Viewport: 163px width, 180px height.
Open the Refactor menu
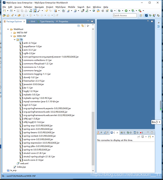coord(28,7)
